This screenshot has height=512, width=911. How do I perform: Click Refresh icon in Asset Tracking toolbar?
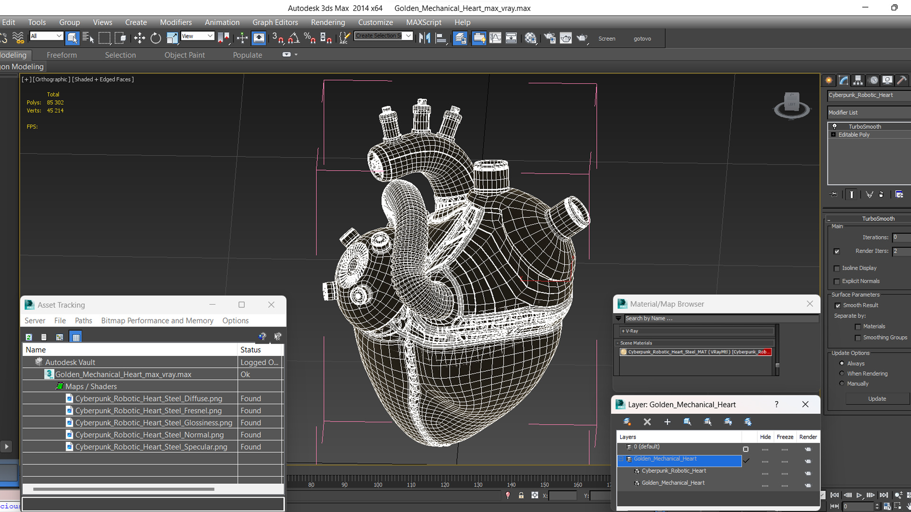point(28,337)
